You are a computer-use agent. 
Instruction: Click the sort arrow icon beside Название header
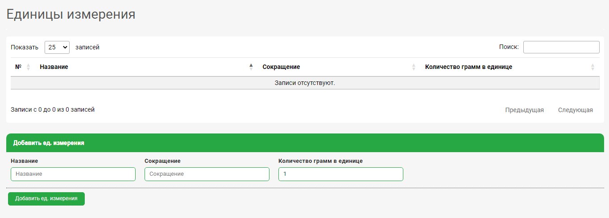pos(251,67)
